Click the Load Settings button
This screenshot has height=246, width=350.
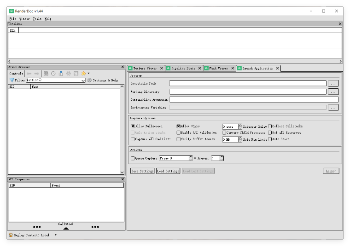[x=168, y=171]
